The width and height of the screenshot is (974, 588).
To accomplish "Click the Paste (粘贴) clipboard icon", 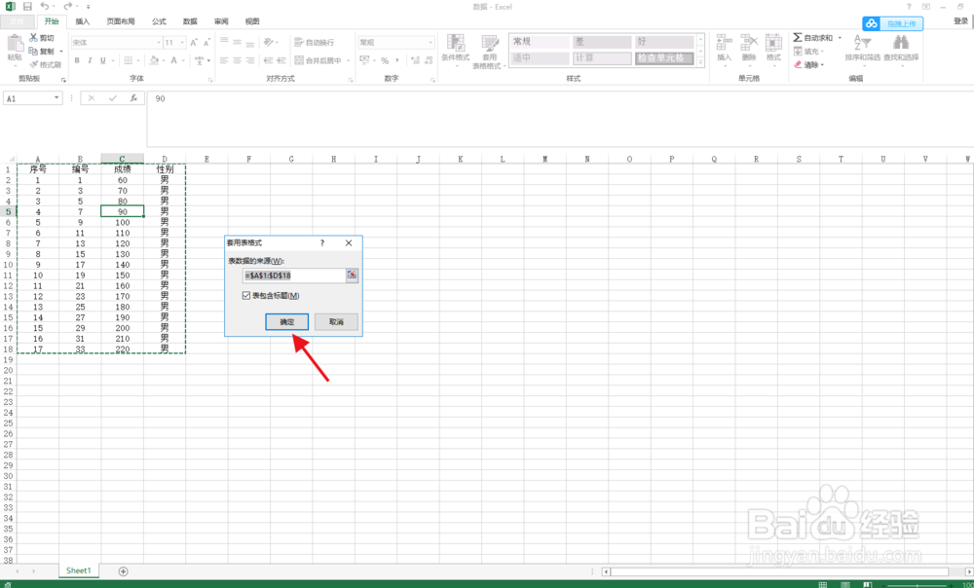I will [15, 44].
